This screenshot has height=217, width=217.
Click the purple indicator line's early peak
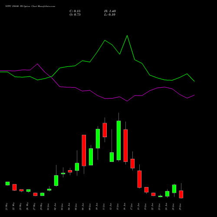37,64
